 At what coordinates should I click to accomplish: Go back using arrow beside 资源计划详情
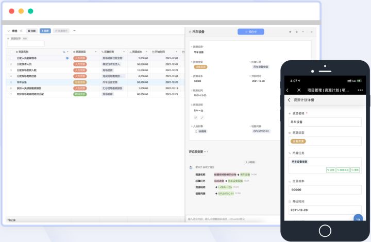click(289, 100)
